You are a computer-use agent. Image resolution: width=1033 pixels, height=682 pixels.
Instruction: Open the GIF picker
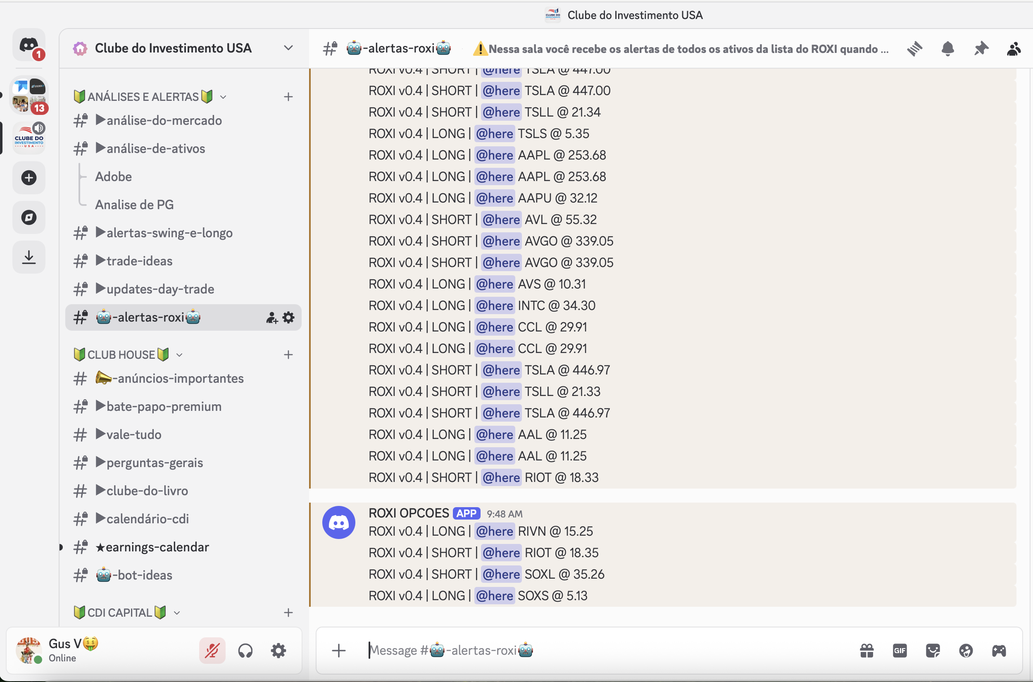point(900,651)
